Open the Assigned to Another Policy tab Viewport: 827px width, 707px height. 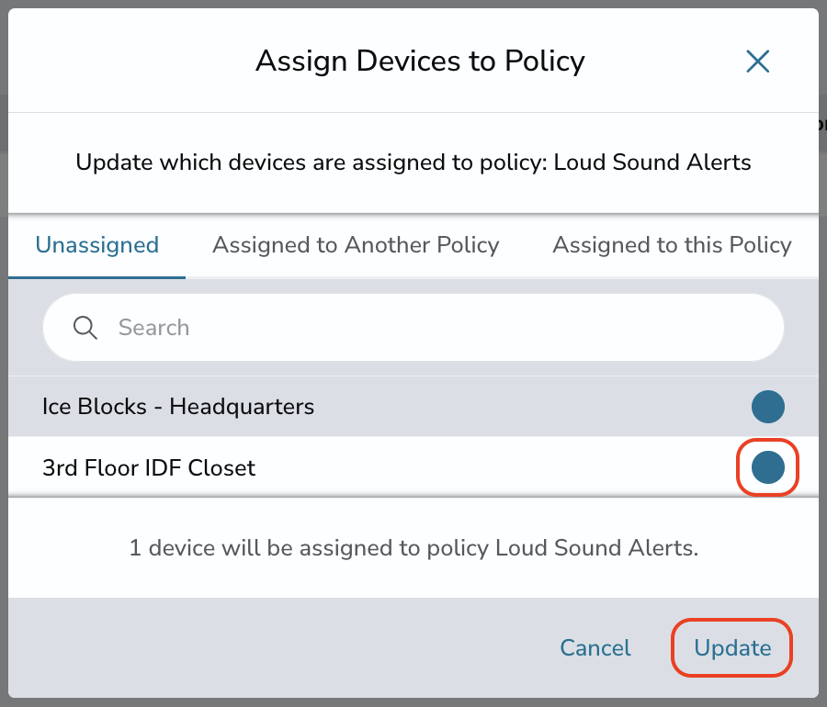(x=356, y=245)
